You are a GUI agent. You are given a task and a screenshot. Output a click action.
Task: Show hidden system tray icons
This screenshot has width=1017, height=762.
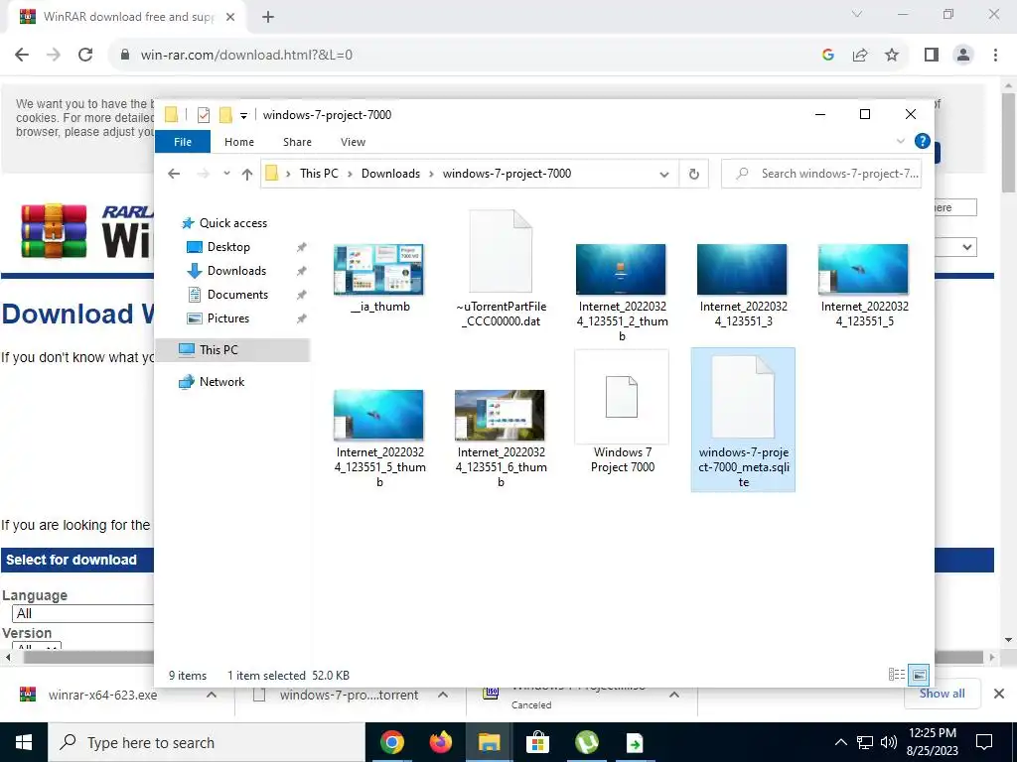pyautogui.click(x=840, y=742)
